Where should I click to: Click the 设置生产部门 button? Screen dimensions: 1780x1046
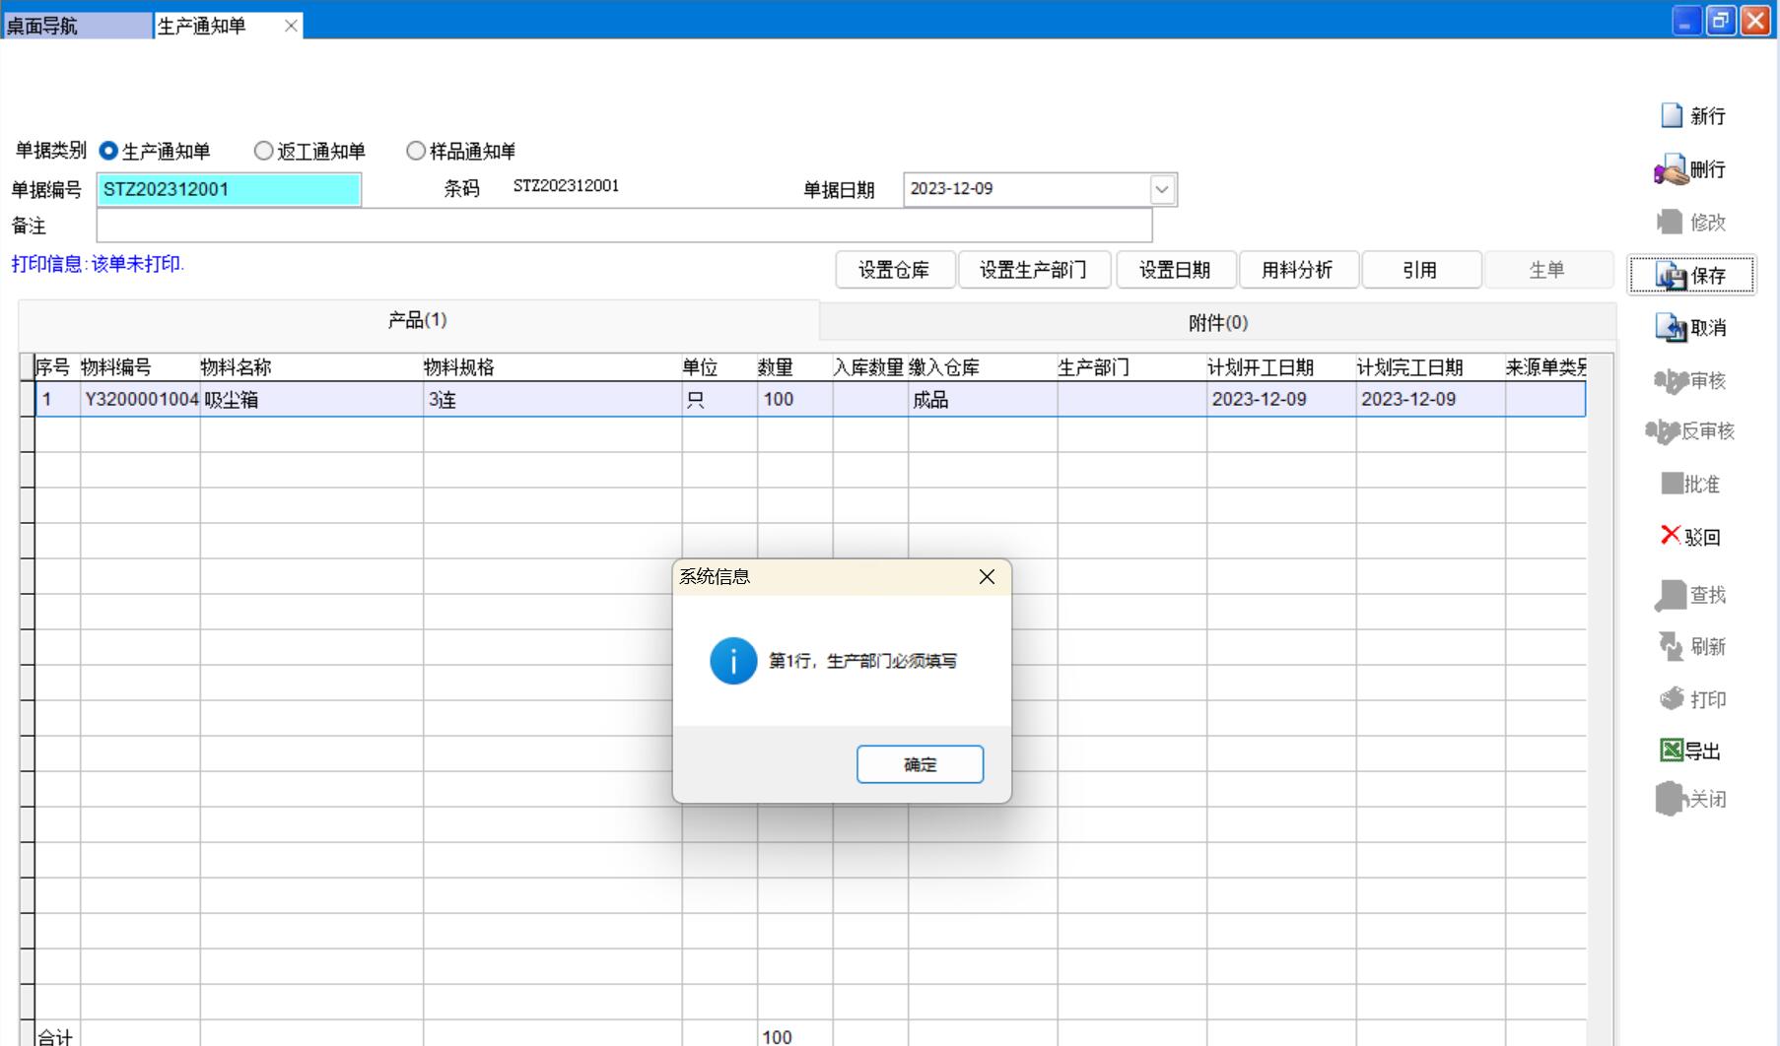pyautogui.click(x=1033, y=270)
